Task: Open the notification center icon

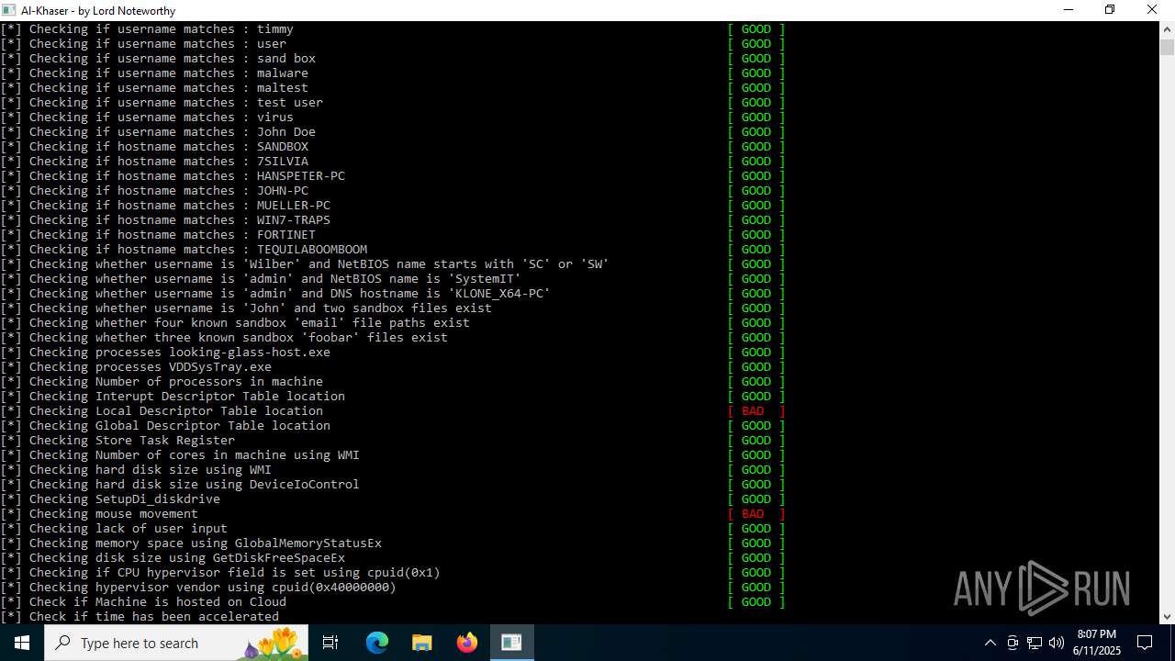Action: pyautogui.click(x=1145, y=643)
